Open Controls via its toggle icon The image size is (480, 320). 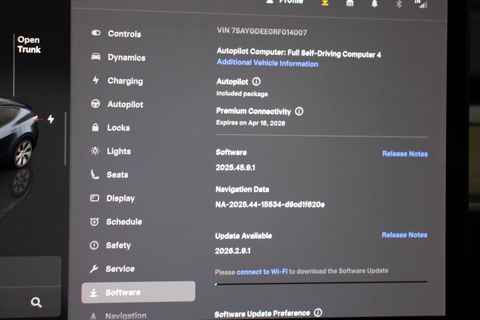pos(96,33)
